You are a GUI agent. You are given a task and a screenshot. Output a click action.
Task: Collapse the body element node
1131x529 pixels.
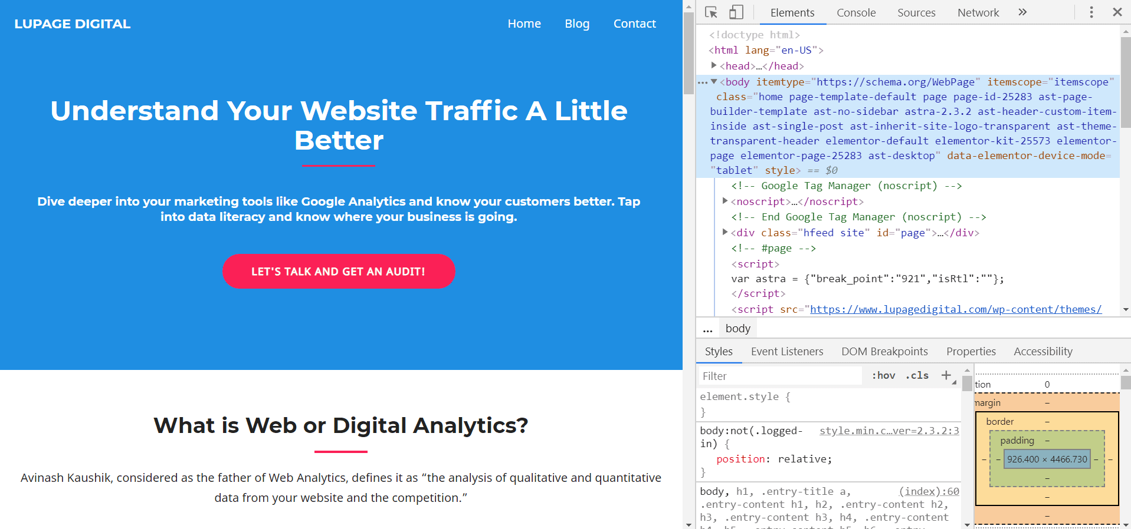(x=714, y=82)
